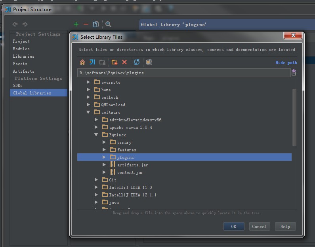
Task: Collapse the software folder
Action: pyautogui.click(x=88, y=112)
